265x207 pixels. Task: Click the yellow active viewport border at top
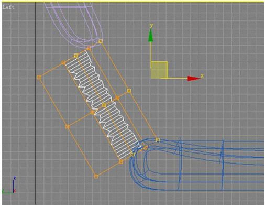click(x=132, y=2)
